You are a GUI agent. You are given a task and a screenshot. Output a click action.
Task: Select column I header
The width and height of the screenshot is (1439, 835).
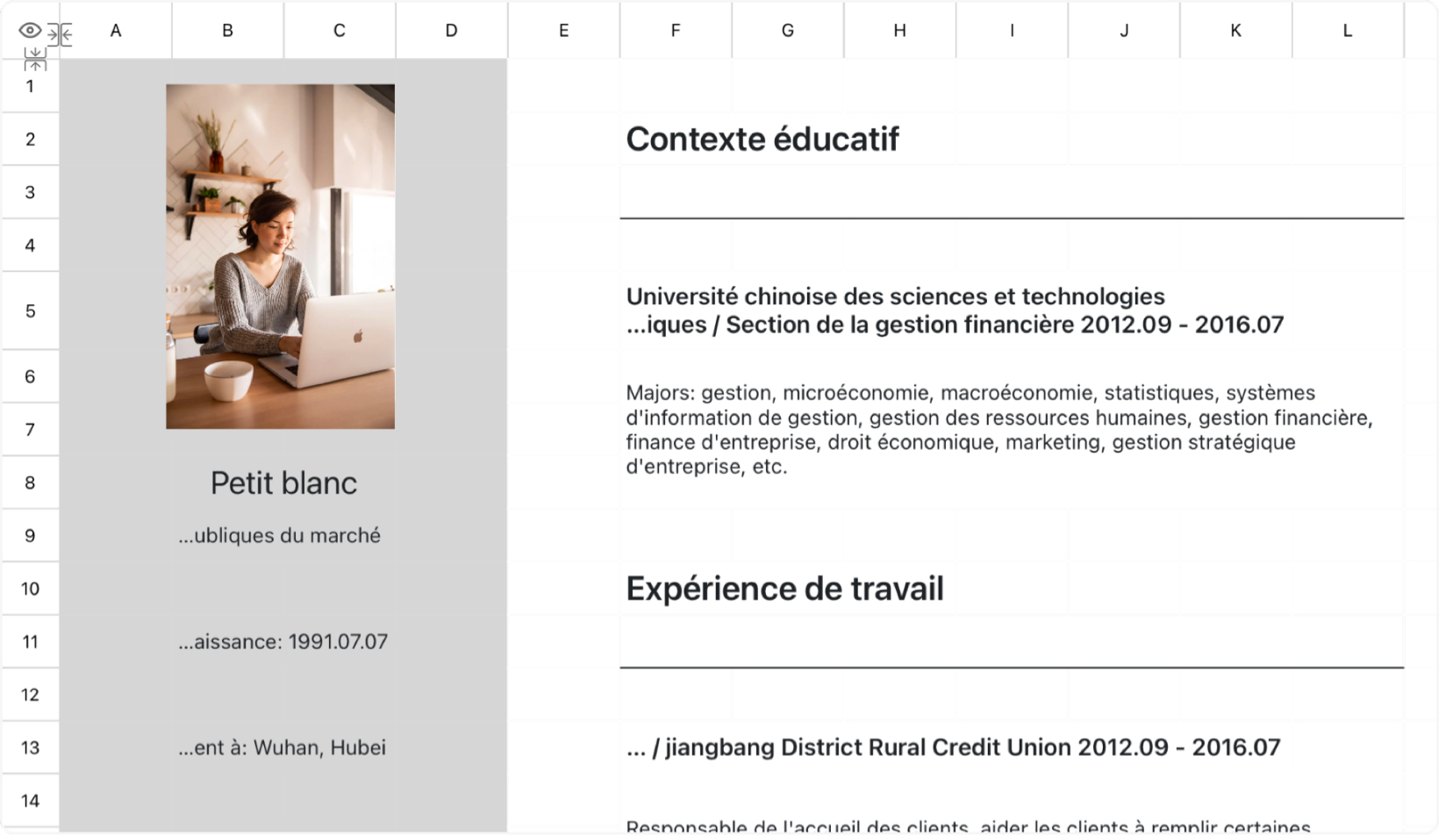tap(1012, 31)
